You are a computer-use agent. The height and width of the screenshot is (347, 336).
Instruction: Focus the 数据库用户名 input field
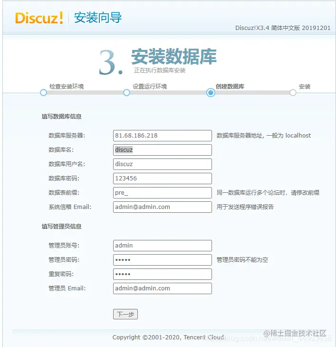coord(163,164)
